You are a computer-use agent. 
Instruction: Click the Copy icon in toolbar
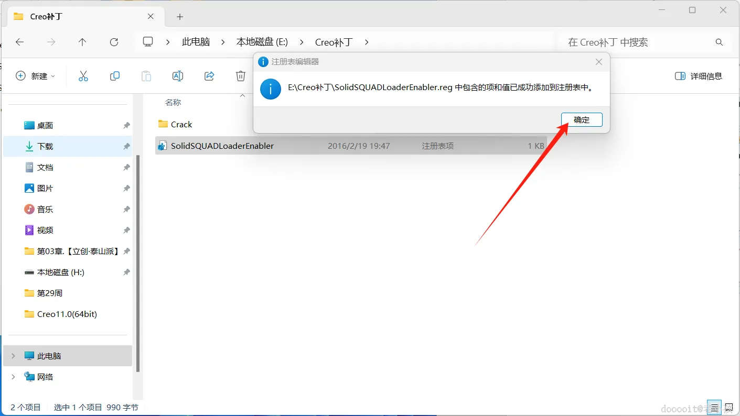pyautogui.click(x=114, y=76)
